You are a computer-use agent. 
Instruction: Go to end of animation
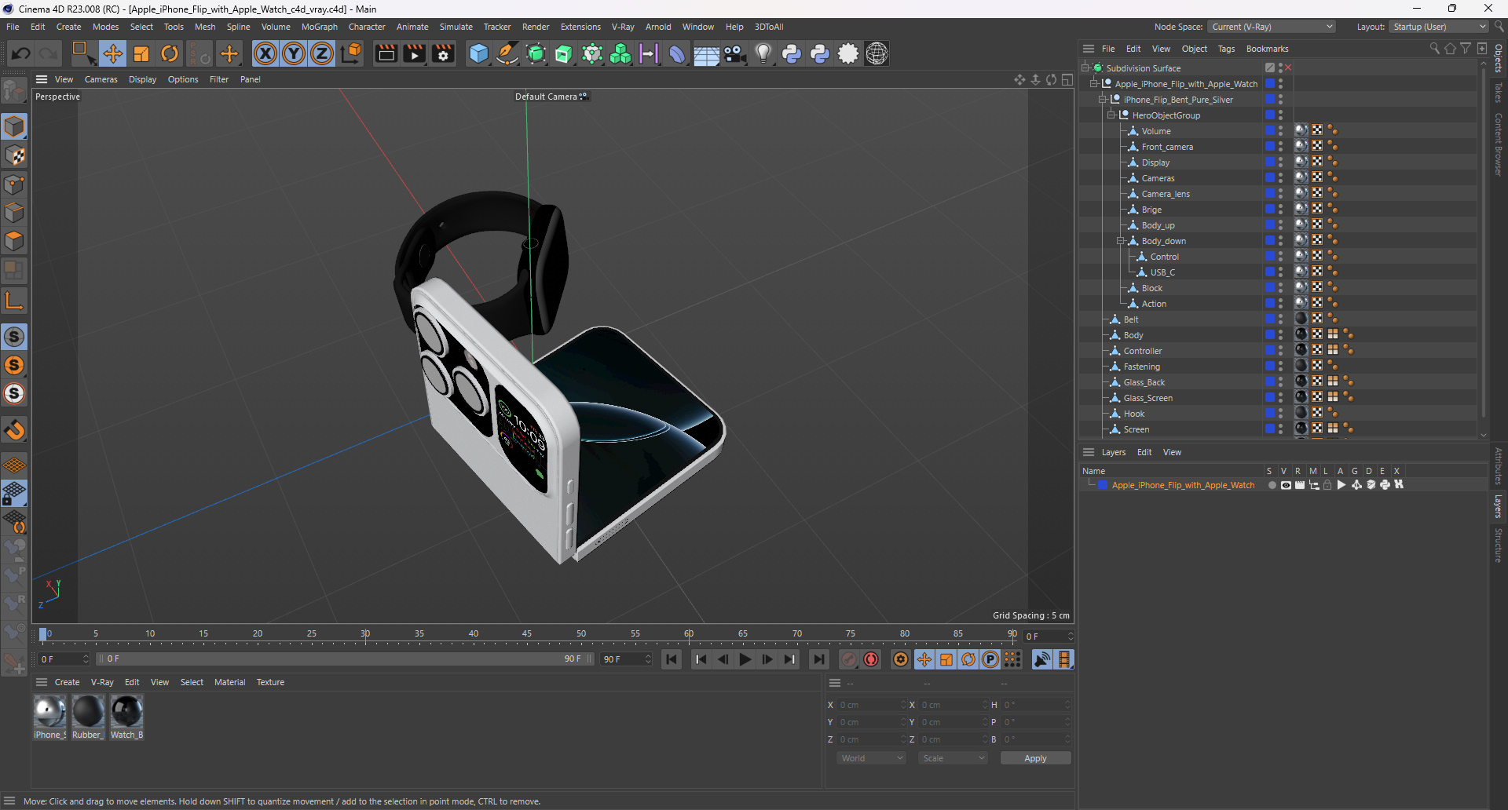[819, 659]
